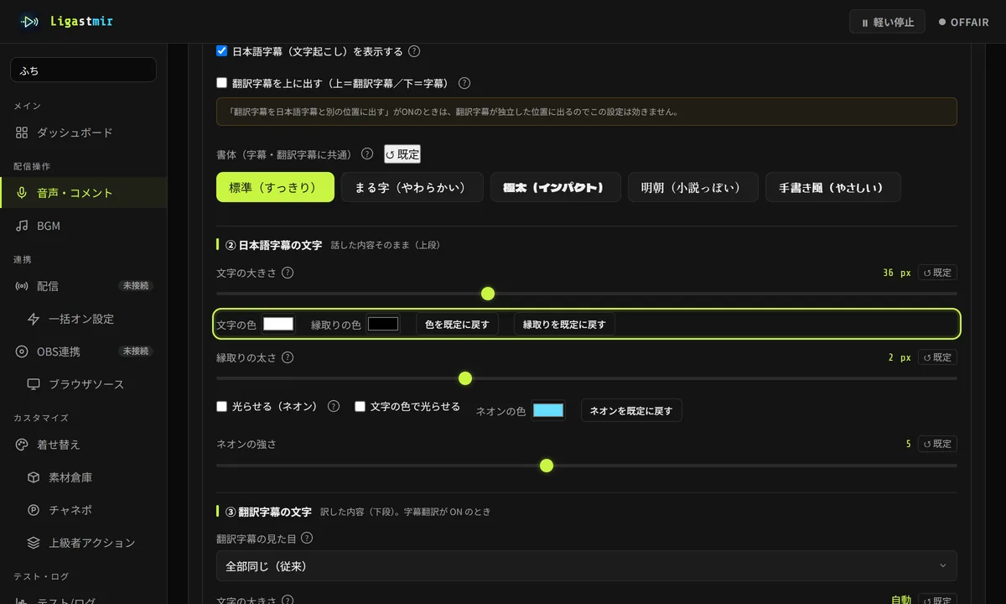Open white 文字の色 color swatch
Viewport: 1006px width, 604px height.
278,324
